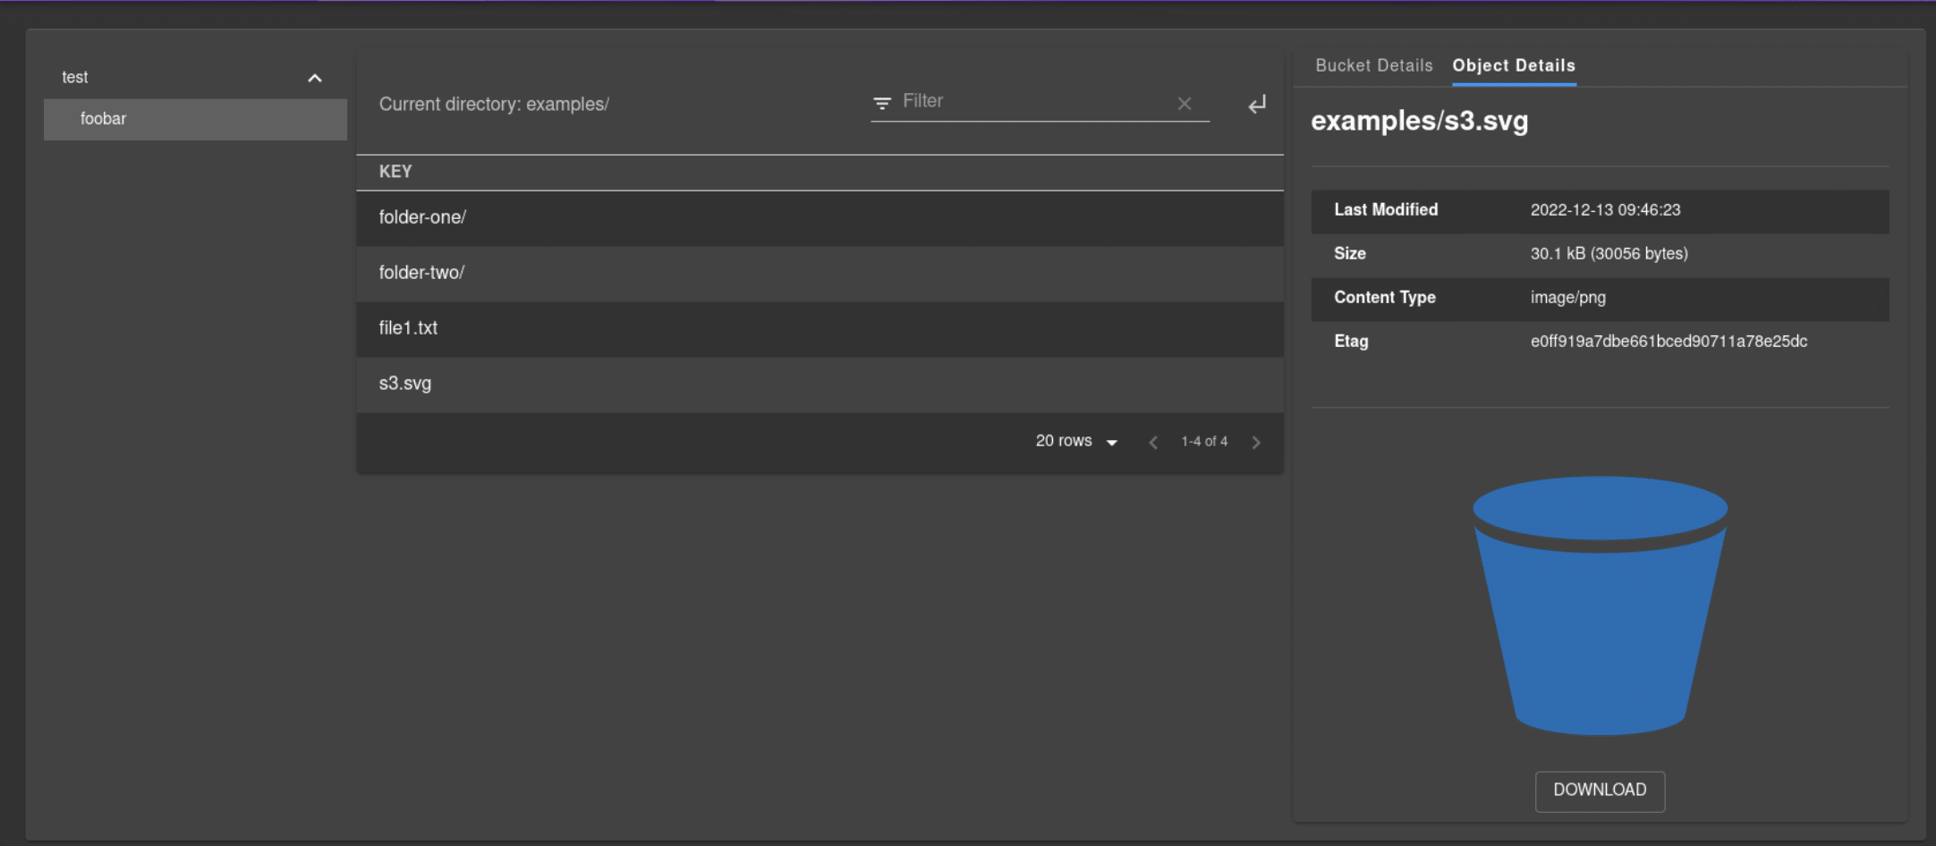Viewport: 1936px width, 846px height.
Task: Click the Current directory: examples/ label
Action: (x=494, y=105)
